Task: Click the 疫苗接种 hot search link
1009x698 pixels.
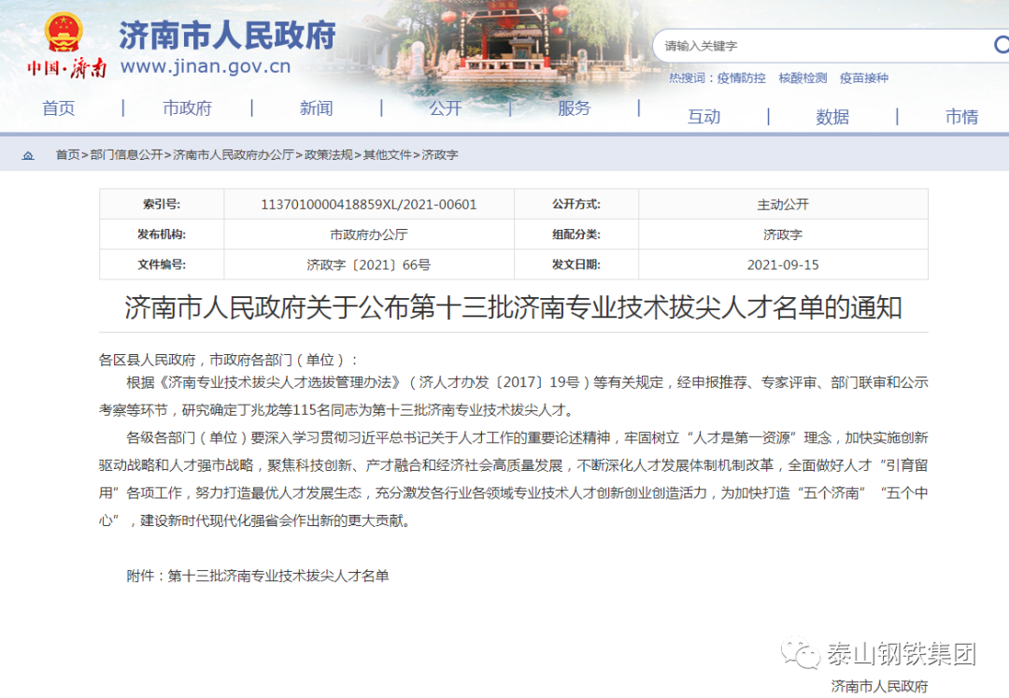Action: (863, 78)
